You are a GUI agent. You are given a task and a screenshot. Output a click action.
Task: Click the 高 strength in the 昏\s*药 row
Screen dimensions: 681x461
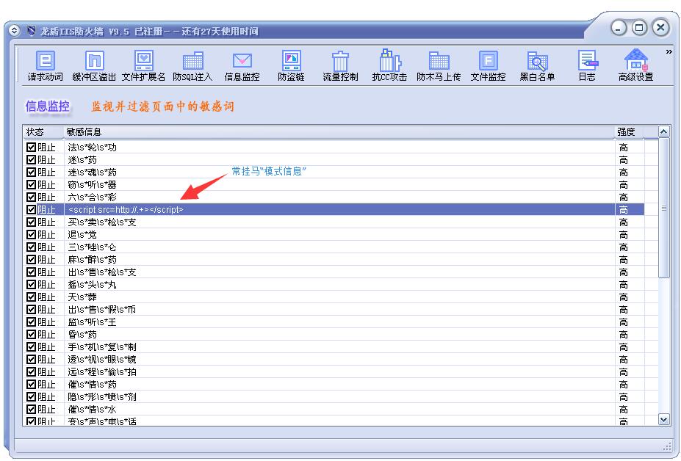[x=623, y=335]
